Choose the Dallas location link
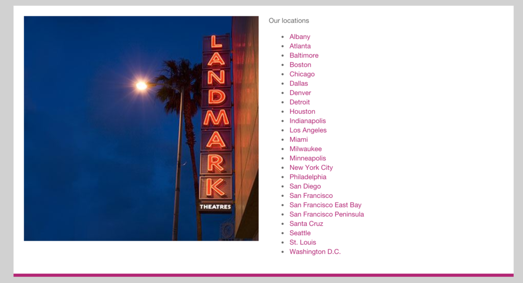This screenshot has width=523, height=283. click(298, 84)
